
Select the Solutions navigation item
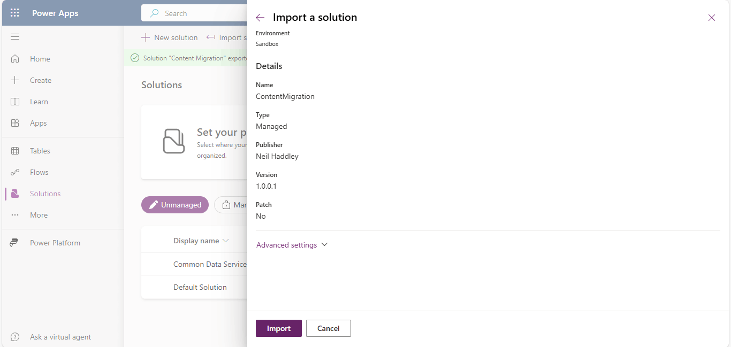pyautogui.click(x=45, y=194)
